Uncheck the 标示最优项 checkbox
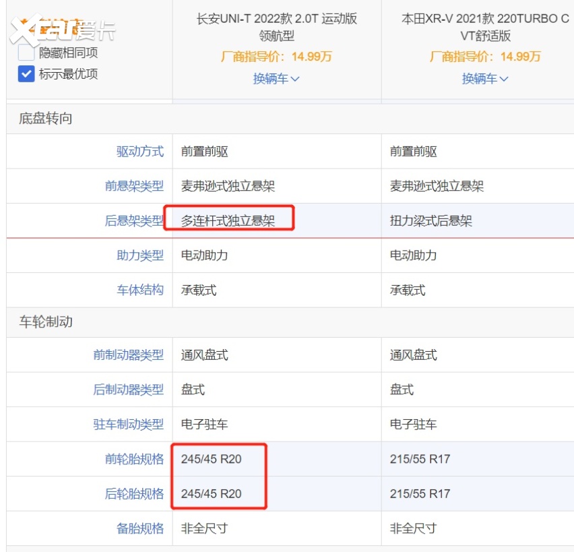Screen dimensions: 574x552 click(26, 73)
